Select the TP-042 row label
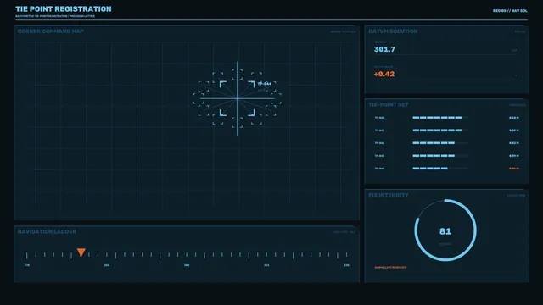 (379, 143)
